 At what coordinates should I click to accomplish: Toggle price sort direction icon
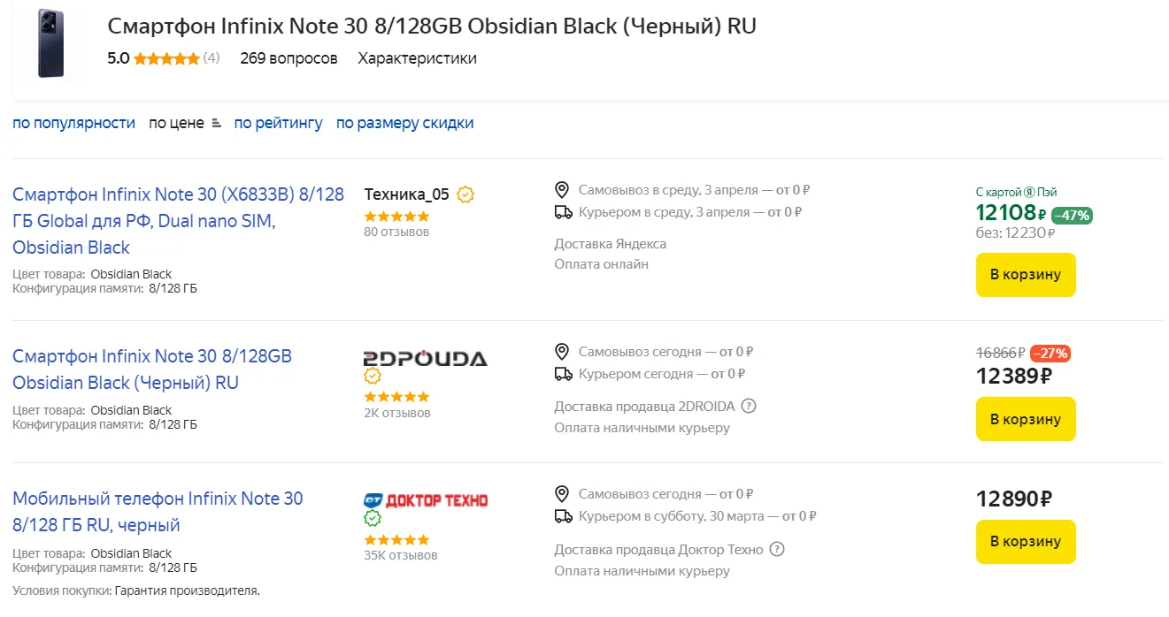(217, 124)
